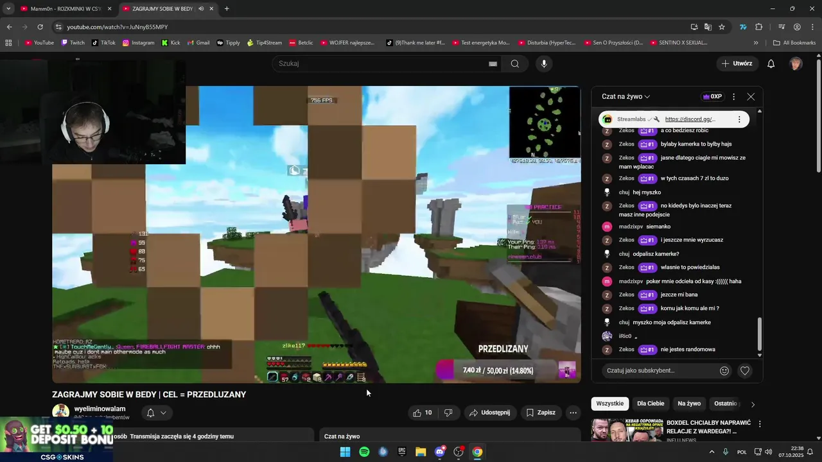Viewport: 822px width, 462px height.
Task: Like the video with thumbs up
Action: [x=423, y=413]
